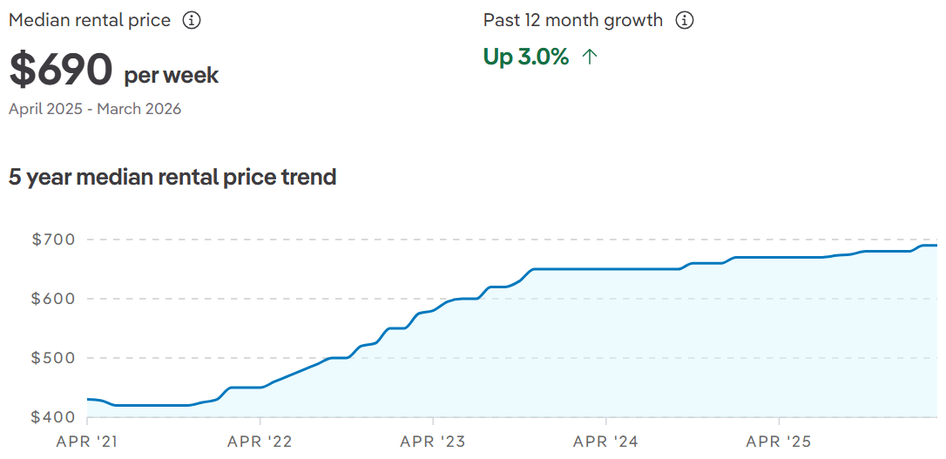
Task: Click the 'Past 12 month growth' label
Action: [573, 20]
